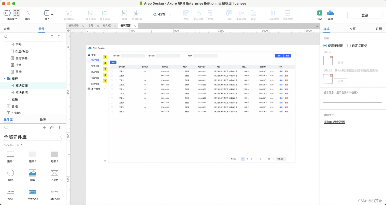Viewport: 386px width, 205px height.
Task: Click the add folder icon
Action: [x=60, y=37]
